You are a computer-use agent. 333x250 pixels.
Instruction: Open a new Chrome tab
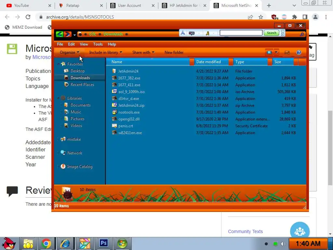pos(269,6)
